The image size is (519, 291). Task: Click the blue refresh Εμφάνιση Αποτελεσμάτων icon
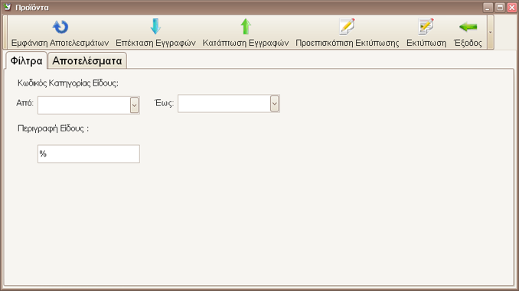(x=60, y=27)
